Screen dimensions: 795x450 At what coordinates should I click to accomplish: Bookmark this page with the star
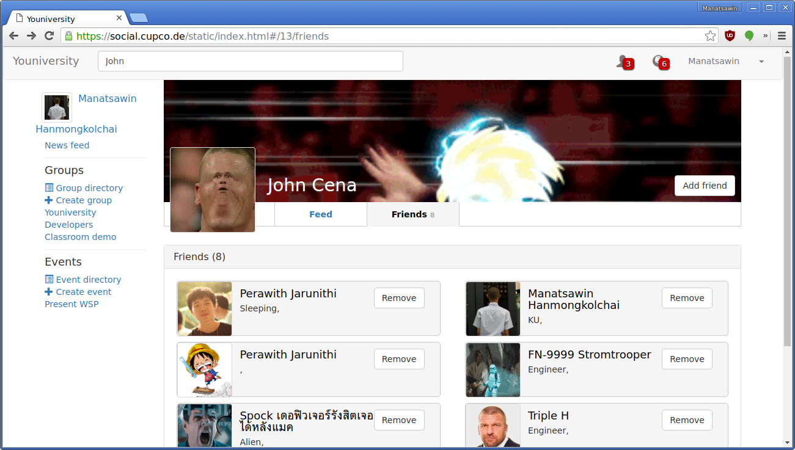[x=710, y=36]
